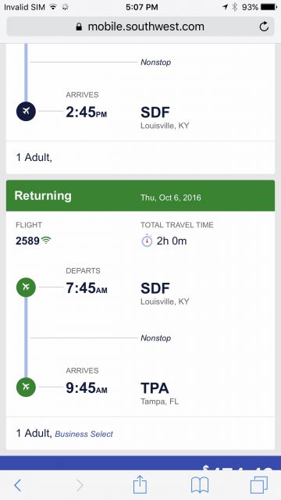Tap the blue total price bar
Viewport: 281px width, 500px height.
coord(140,463)
